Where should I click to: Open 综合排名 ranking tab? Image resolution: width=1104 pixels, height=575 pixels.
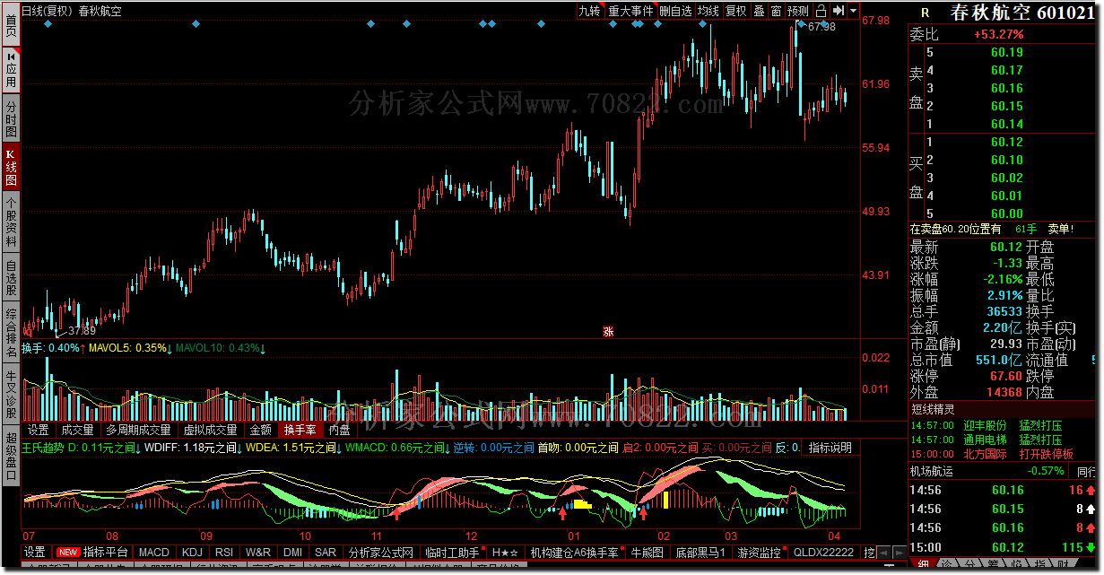tap(11, 333)
